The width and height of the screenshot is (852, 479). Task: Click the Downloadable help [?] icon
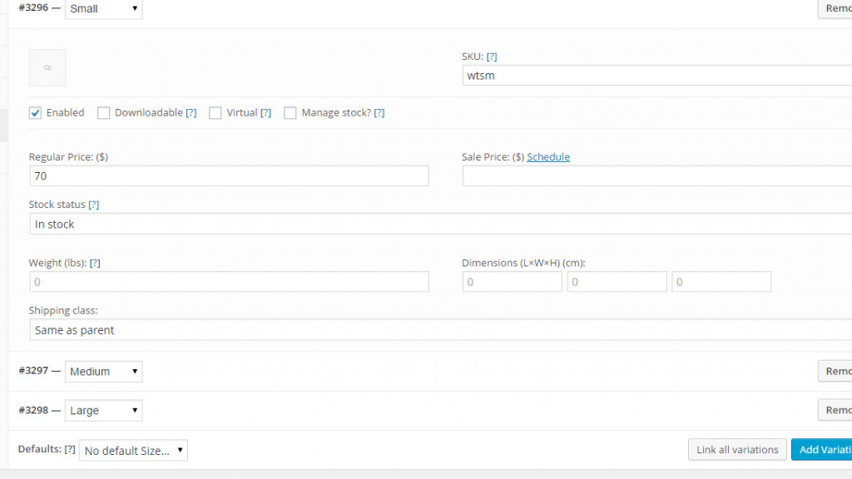click(191, 113)
